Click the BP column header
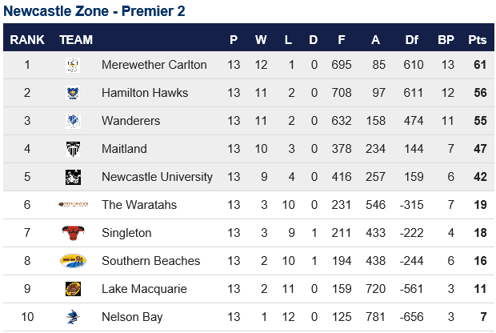The height and width of the screenshot is (333, 496). click(x=446, y=40)
